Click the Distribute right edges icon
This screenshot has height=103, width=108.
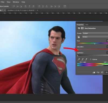pos(59,7)
